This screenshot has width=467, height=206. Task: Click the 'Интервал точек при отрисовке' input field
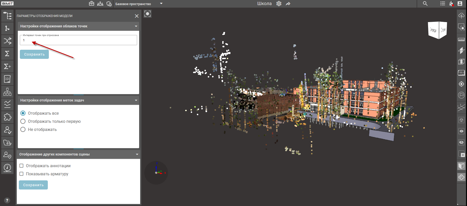point(78,40)
